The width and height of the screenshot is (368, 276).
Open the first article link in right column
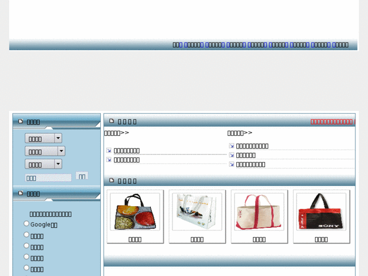(x=252, y=146)
